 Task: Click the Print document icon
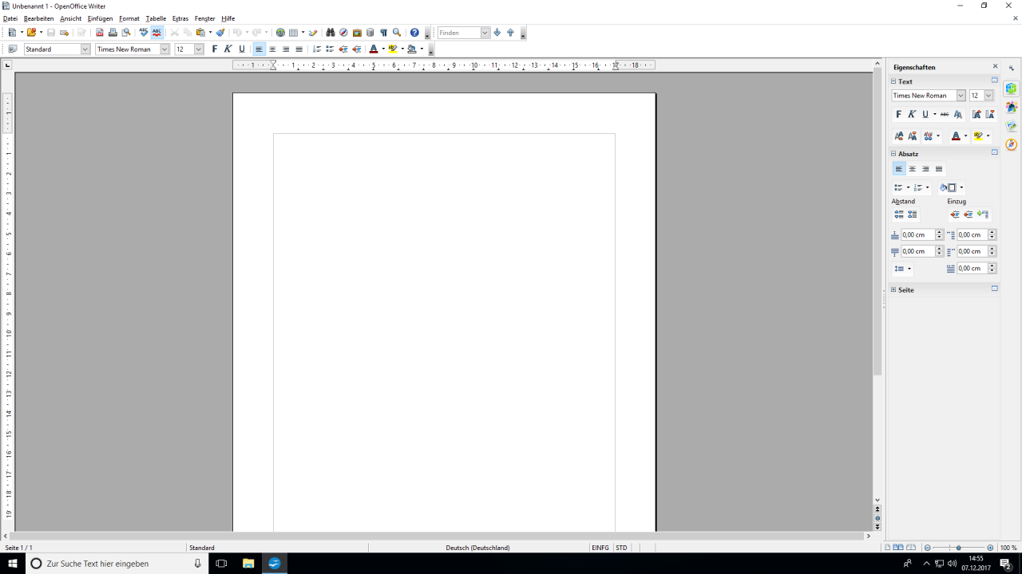113,33
